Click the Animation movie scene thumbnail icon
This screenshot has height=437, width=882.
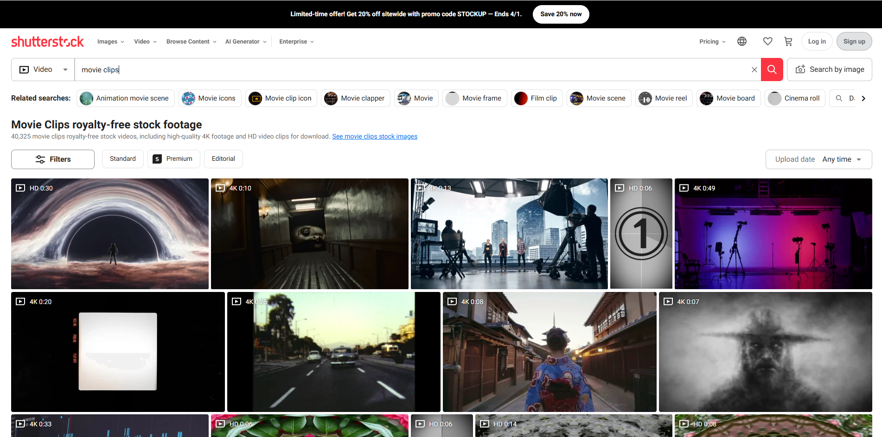(x=87, y=98)
